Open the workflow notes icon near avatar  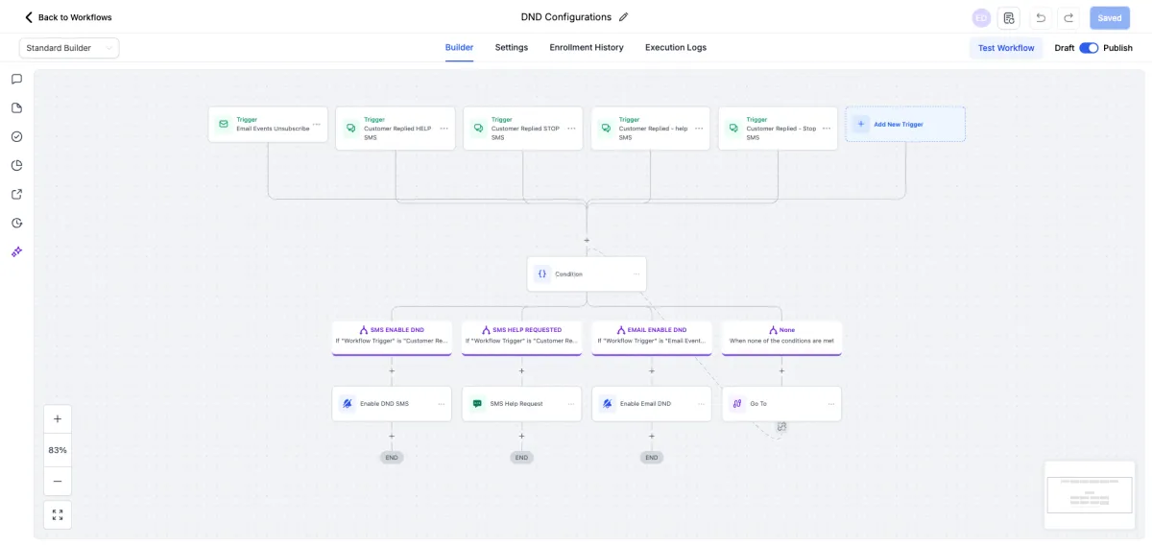point(1009,18)
